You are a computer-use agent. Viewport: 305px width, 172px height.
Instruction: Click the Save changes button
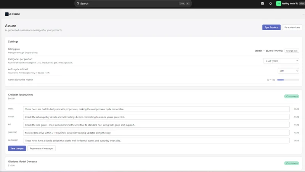(x=17, y=148)
